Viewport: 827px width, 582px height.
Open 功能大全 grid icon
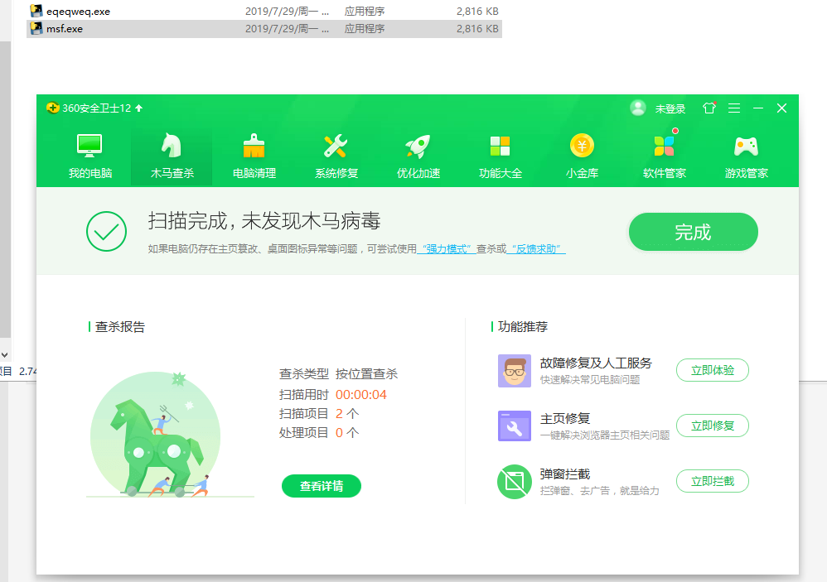(x=500, y=146)
